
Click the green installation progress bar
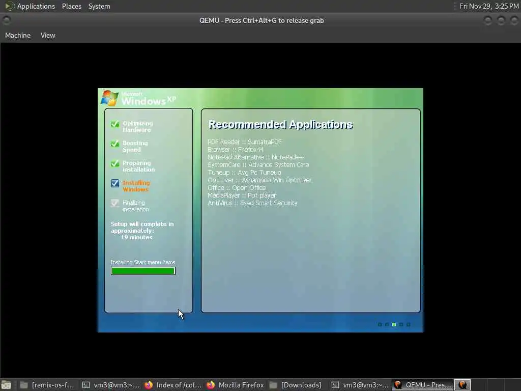tap(143, 271)
